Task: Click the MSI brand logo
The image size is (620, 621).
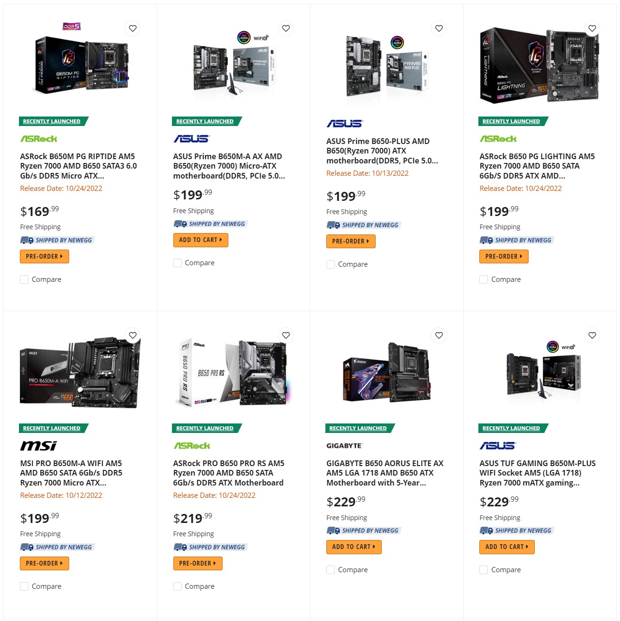Action: pos(38,445)
